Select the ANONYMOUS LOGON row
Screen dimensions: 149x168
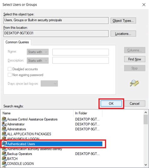coord(23,138)
